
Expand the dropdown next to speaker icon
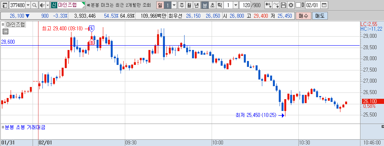coord(48,5)
